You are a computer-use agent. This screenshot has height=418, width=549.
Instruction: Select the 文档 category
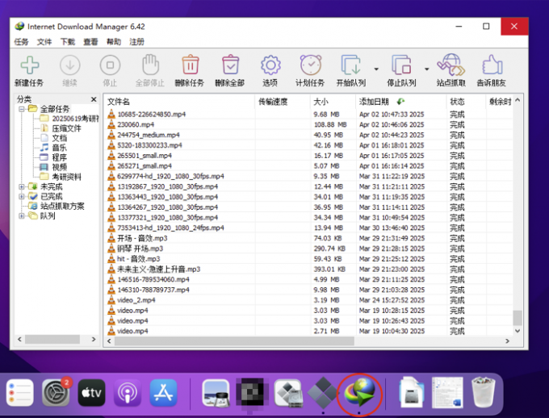pyautogui.click(x=59, y=138)
